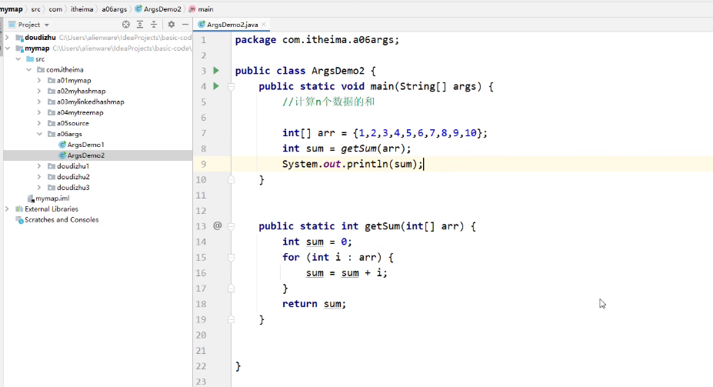Expand the a02myhashmap package

(x=39, y=91)
